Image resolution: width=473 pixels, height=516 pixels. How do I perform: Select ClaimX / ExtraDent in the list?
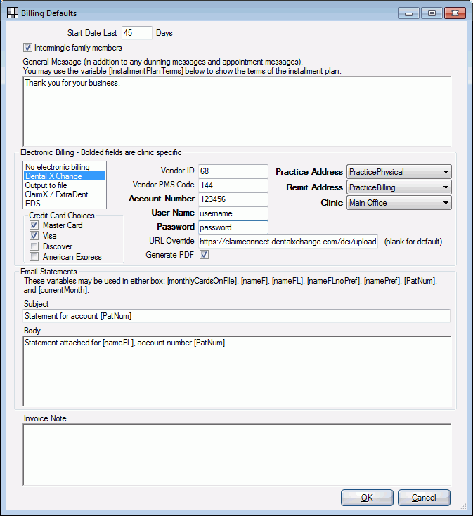(65, 194)
